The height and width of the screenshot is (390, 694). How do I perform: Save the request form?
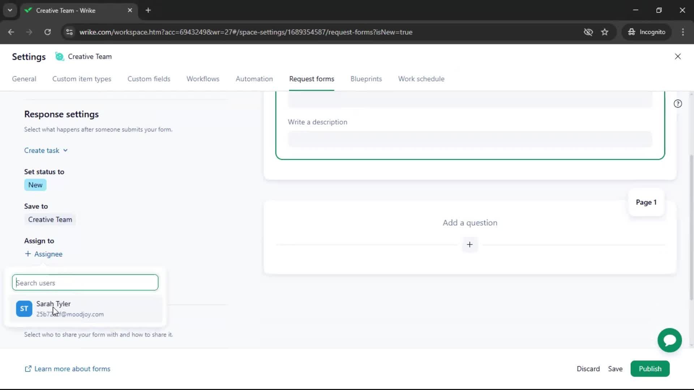(x=615, y=369)
